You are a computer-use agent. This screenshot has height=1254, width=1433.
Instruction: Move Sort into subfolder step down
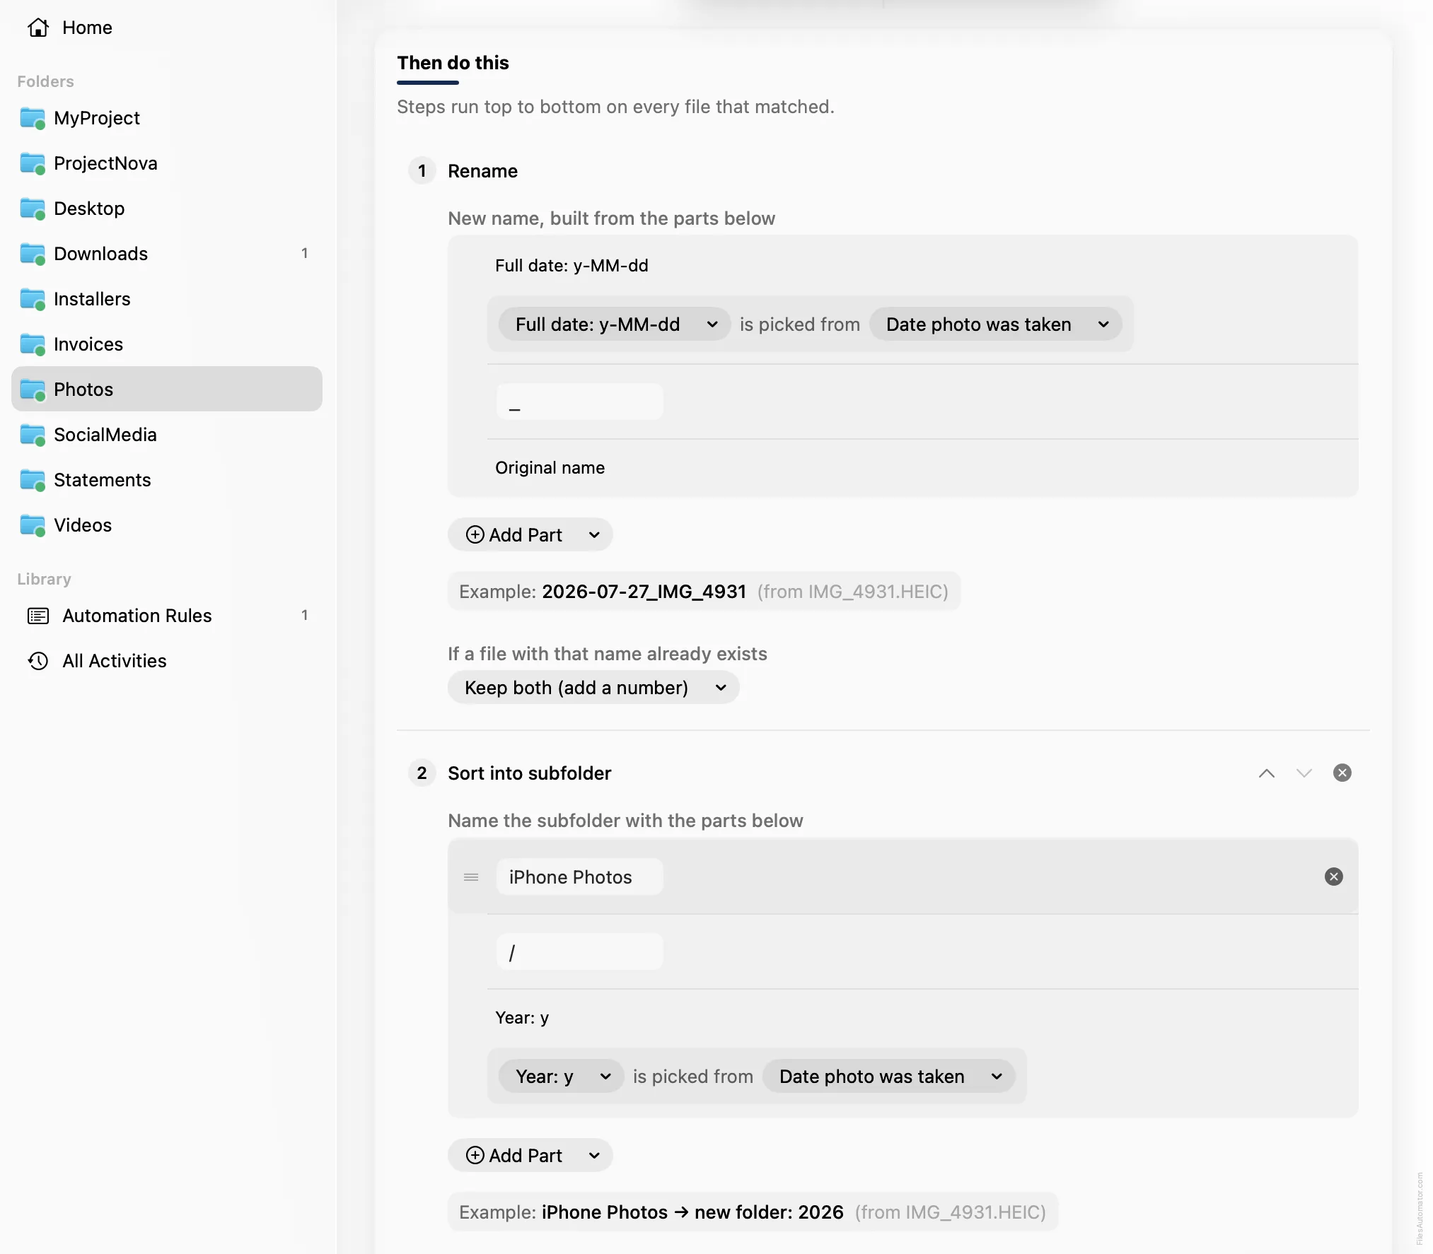(1304, 773)
